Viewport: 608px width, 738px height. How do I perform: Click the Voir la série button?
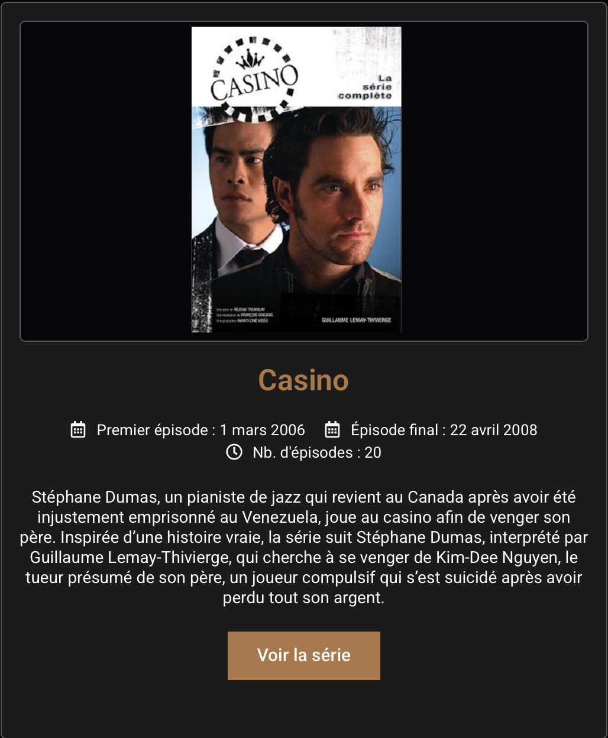(303, 655)
